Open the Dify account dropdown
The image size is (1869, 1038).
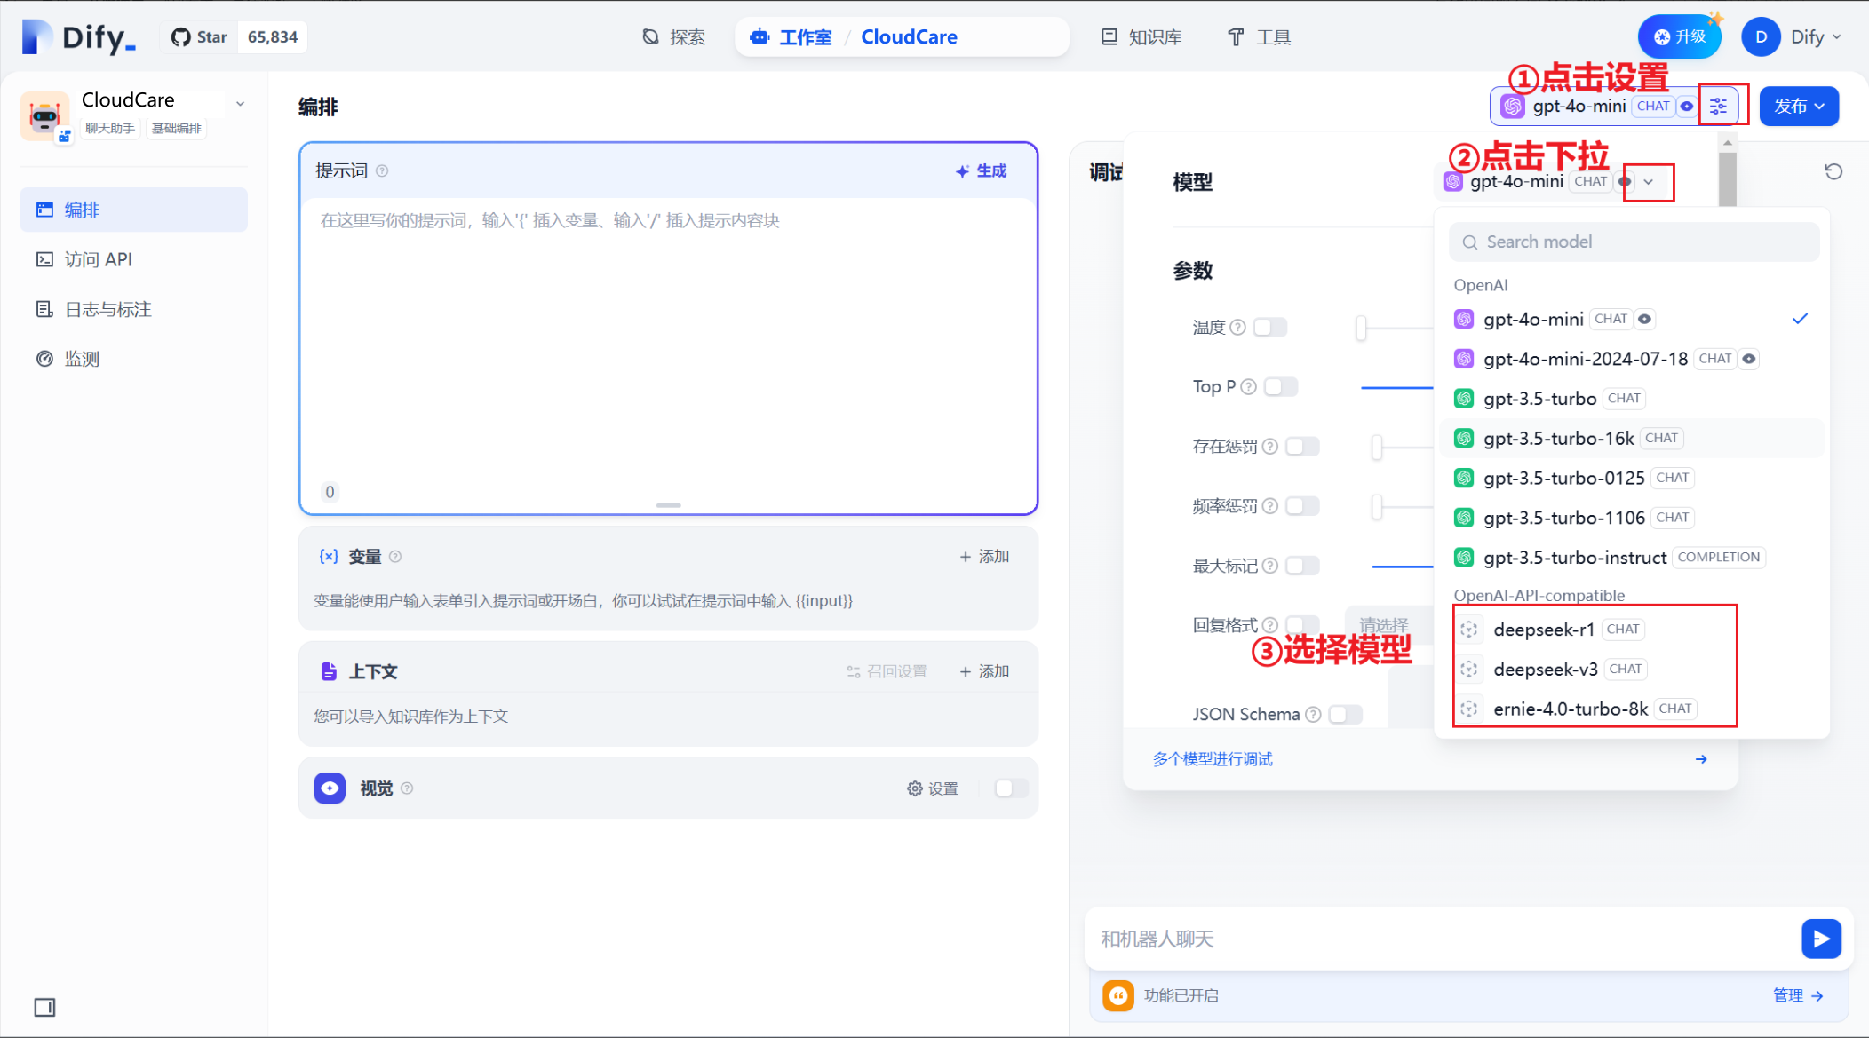(1793, 37)
